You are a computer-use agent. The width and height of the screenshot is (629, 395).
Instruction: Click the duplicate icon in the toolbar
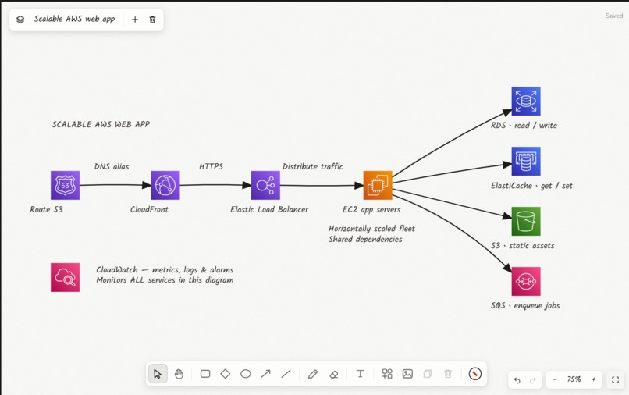(428, 374)
